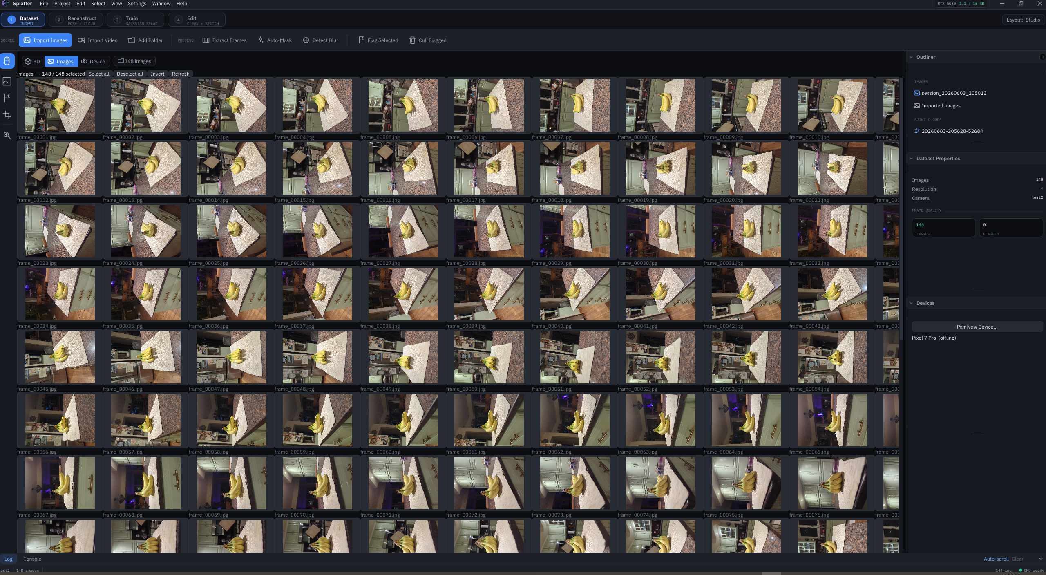This screenshot has width=1046, height=575.
Task: Open the Settings menu
Action: [137, 4]
